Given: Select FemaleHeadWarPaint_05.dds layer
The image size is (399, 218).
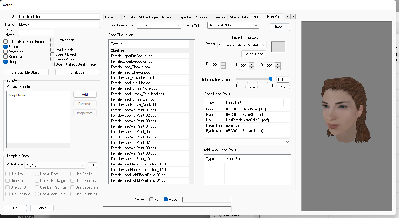Looking at the screenshot, I should click(149, 132).
